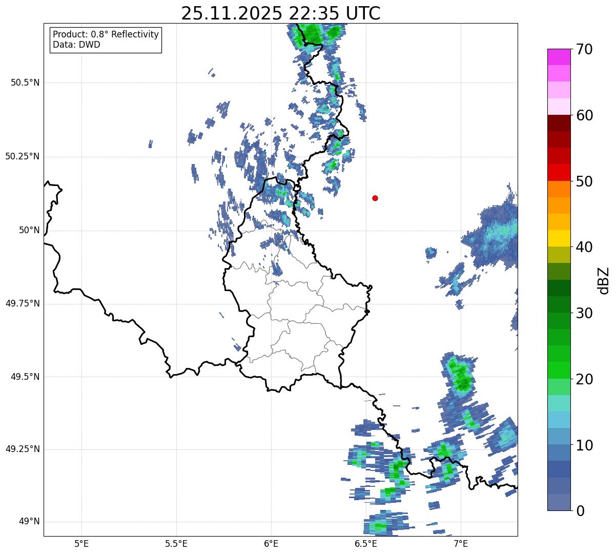Select the 49.5°N latitude label
Screen dimensions: 616x554
(25, 377)
